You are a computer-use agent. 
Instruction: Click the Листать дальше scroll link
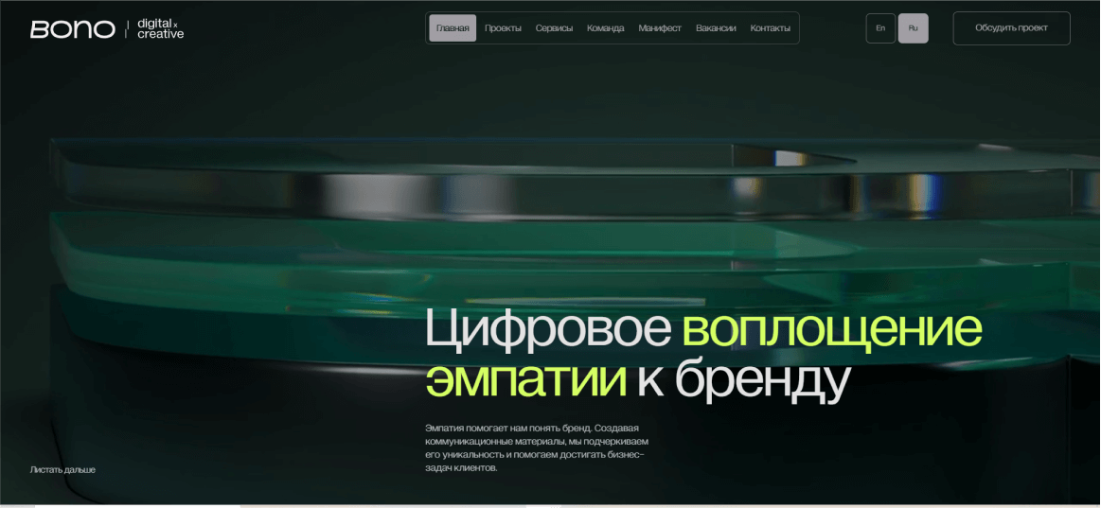(x=62, y=469)
